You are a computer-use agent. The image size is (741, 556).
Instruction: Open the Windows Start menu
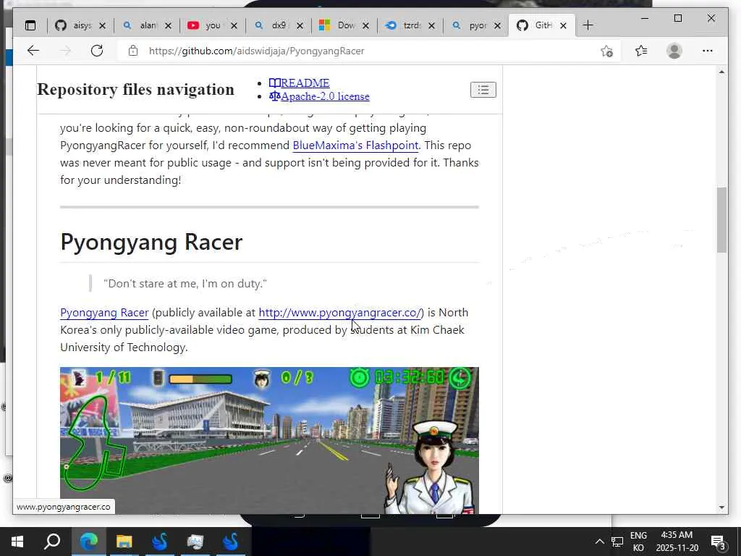click(17, 542)
